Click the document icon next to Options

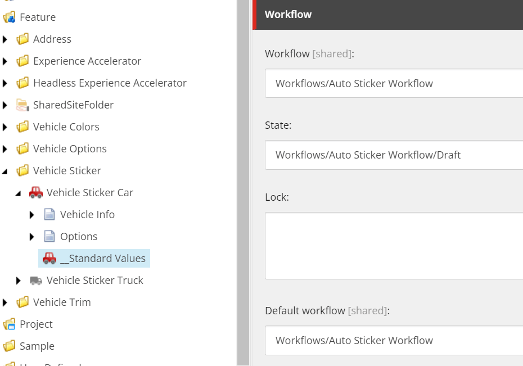pyautogui.click(x=49, y=237)
